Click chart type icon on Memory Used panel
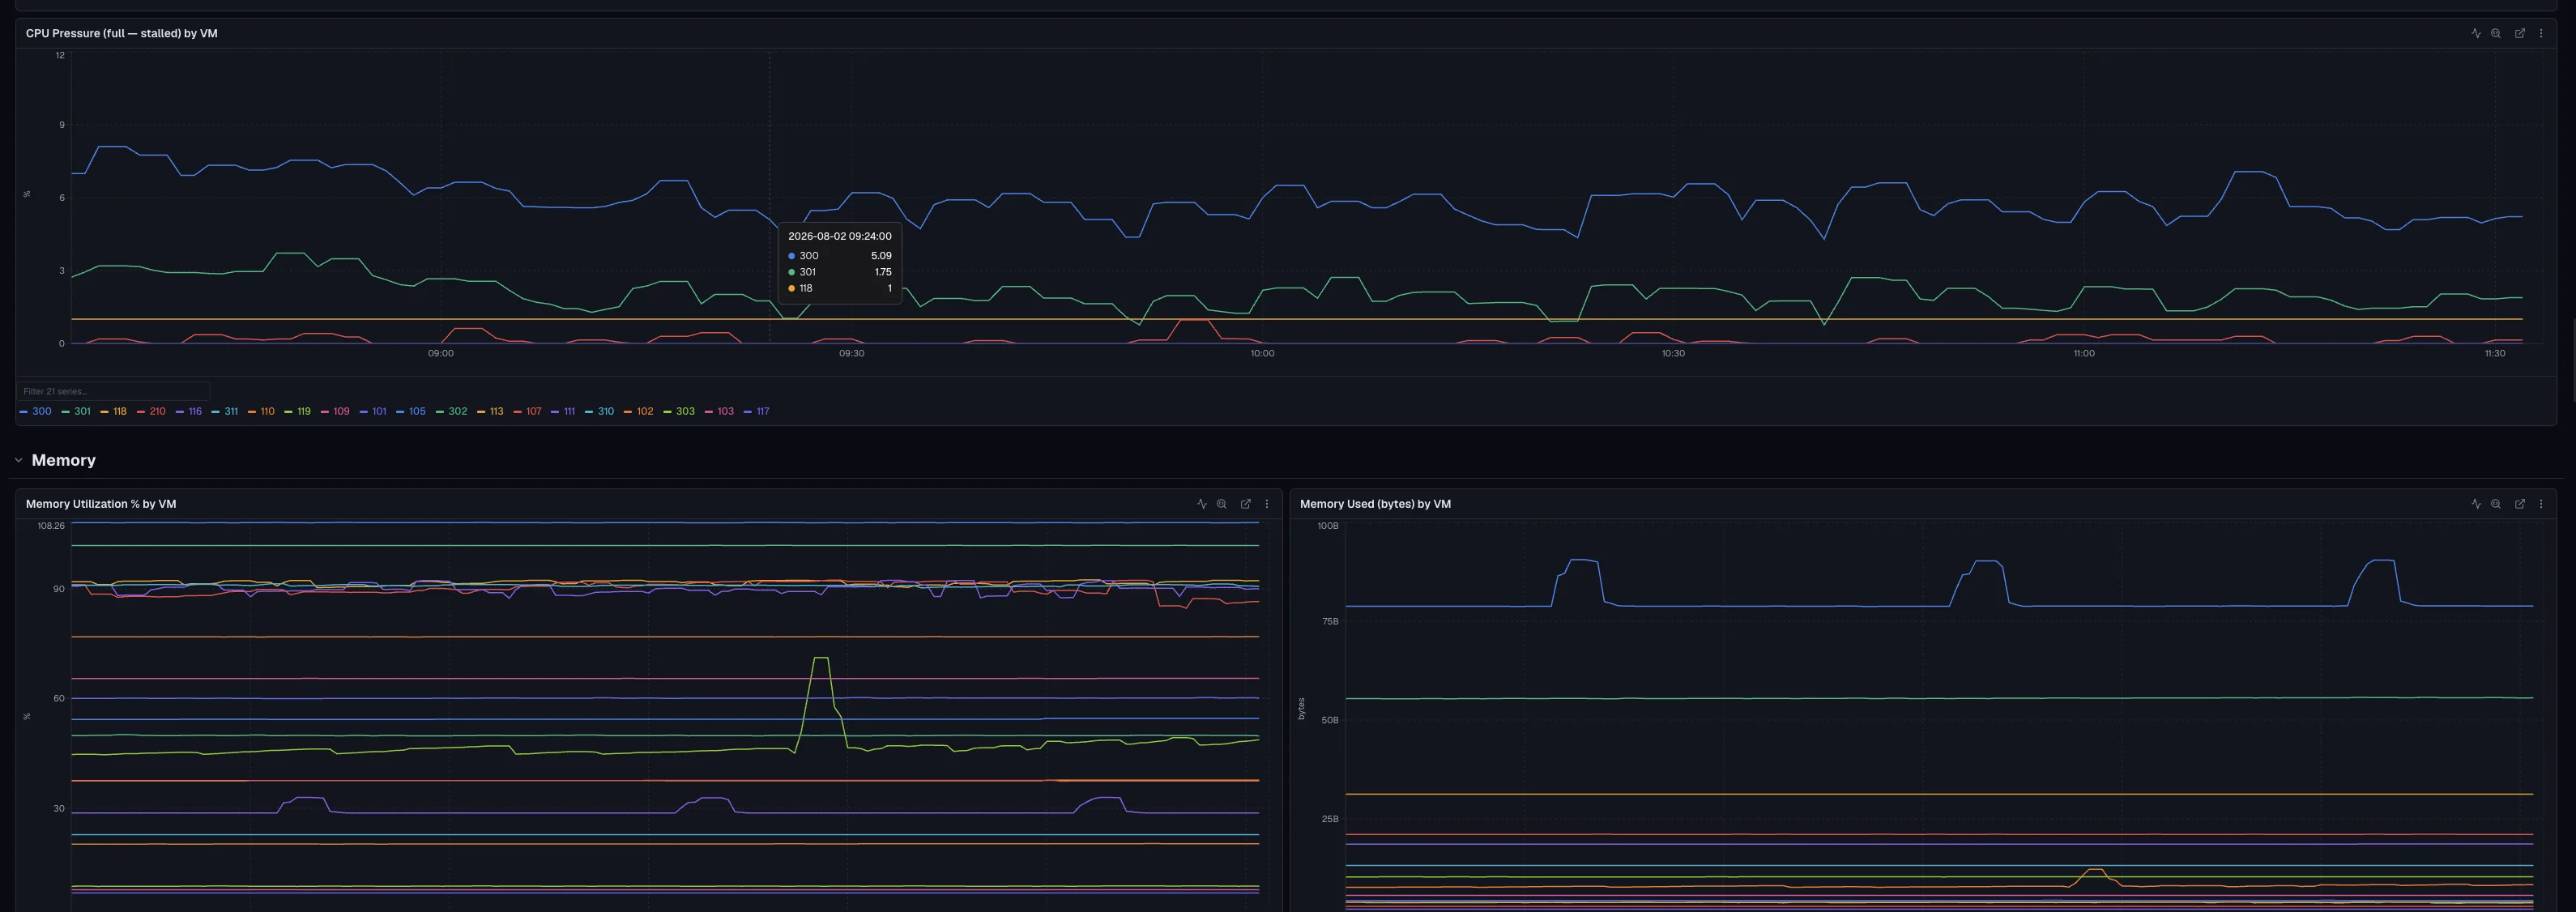 pyautogui.click(x=2476, y=504)
